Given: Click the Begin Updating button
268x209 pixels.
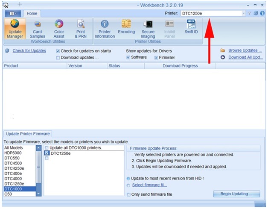Looking at the screenshot, I should 236,194.
